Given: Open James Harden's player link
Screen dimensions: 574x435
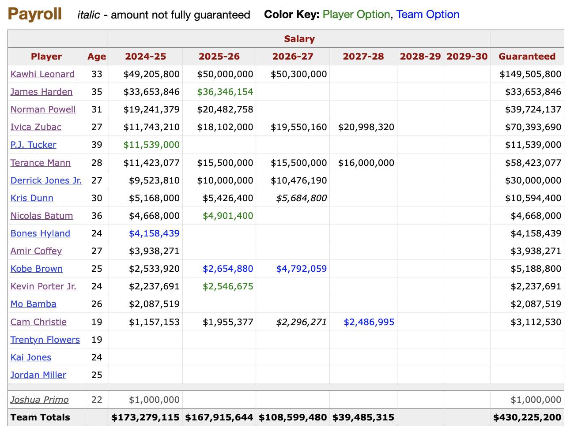Looking at the screenshot, I should 42,92.
